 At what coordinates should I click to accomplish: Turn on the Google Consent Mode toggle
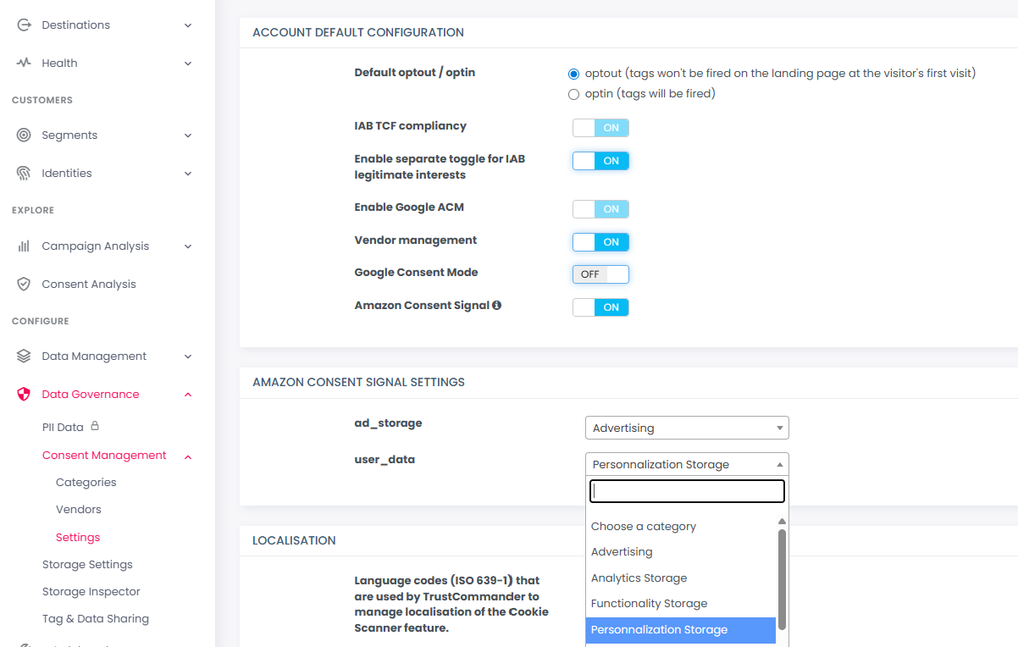(x=600, y=274)
